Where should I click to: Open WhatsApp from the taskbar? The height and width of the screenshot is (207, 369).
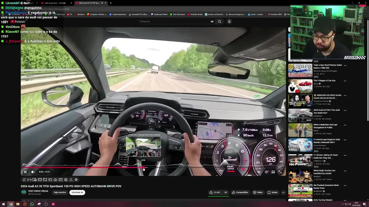[32, 204]
